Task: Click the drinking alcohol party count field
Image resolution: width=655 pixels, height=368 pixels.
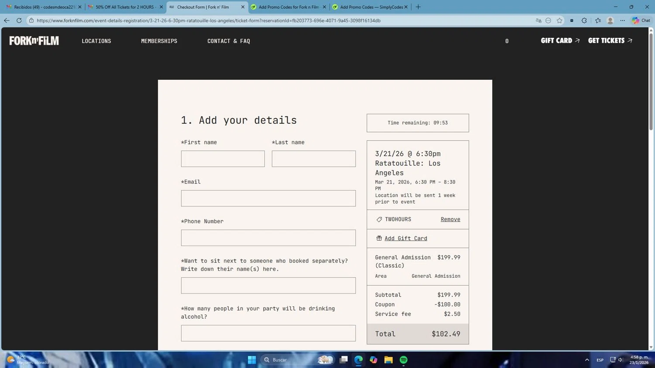Action: click(268, 333)
